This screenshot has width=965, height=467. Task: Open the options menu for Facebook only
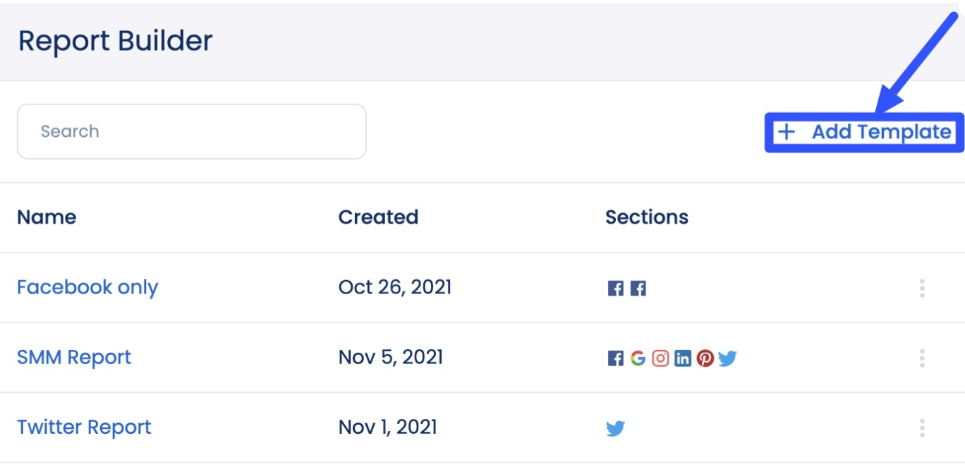click(922, 288)
